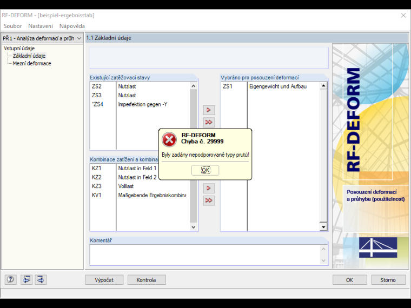This screenshot has height=308, width=411.
Task: Select Základní údaje tree item
Action: pos(29,56)
